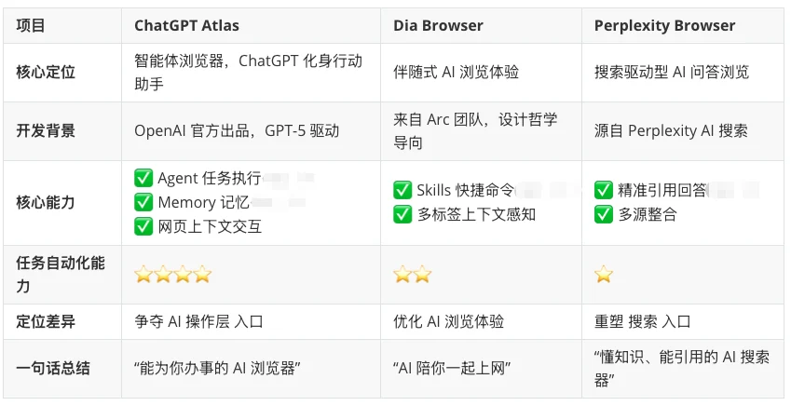791x406 pixels.
Task: Click the green checkmark beside 网页上下文交互
Action: 143,226
